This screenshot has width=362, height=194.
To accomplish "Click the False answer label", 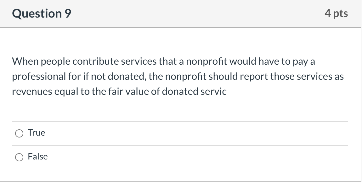I will [x=37, y=156].
